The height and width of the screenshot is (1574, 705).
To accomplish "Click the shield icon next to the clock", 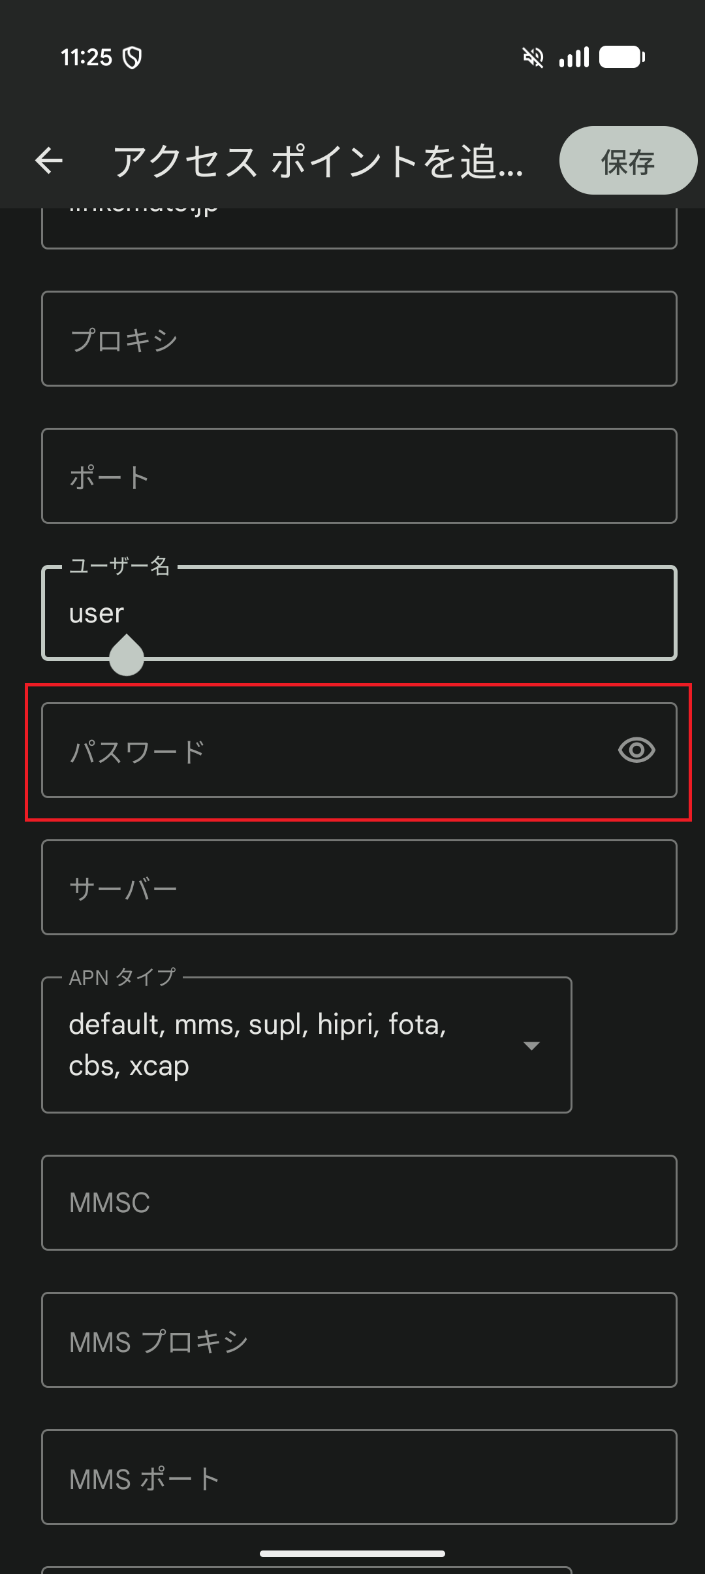I will pos(133,57).
